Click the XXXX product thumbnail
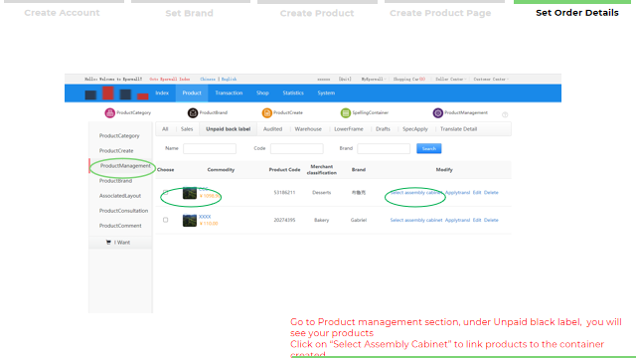 coord(190,221)
